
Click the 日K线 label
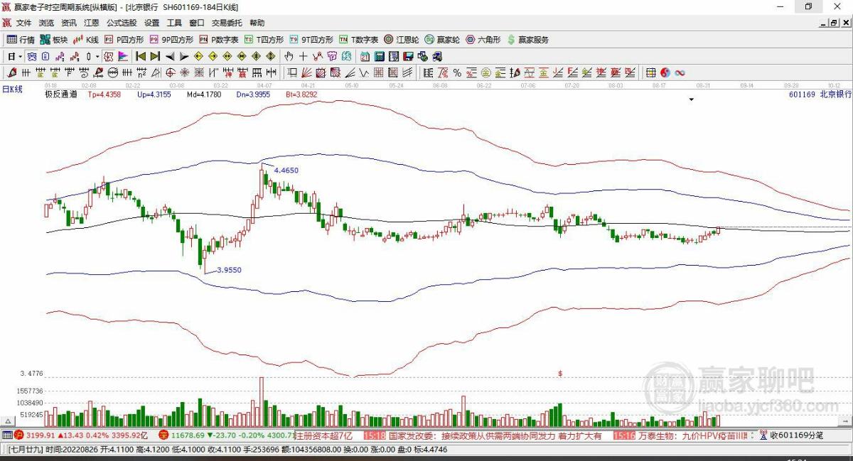tap(13, 90)
